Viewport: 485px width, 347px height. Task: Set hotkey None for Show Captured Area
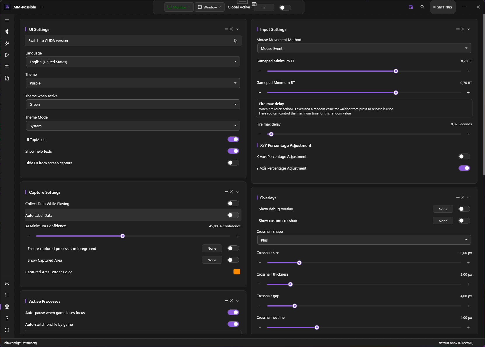[x=212, y=260]
